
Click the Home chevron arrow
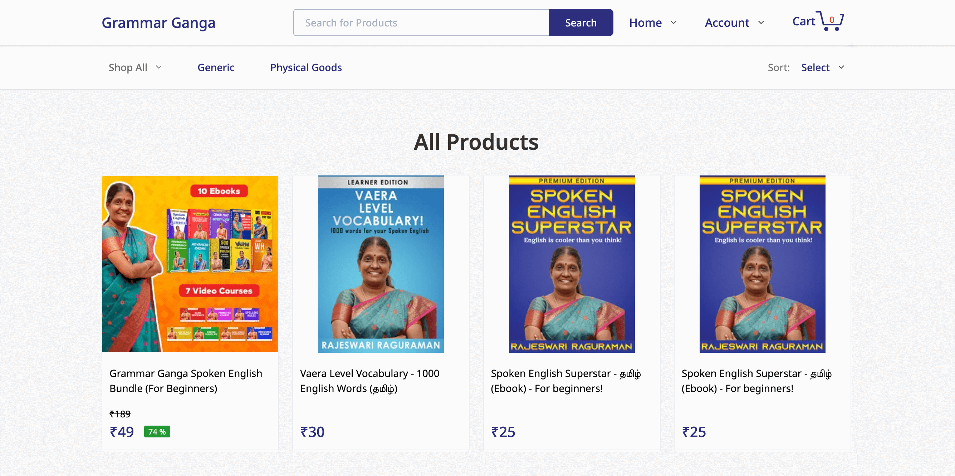point(674,23)
